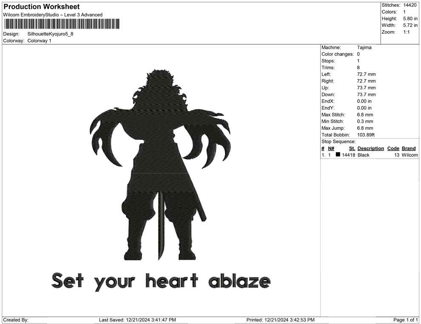
Task: Click the black thread color swatch
Action: pos(338,155)
